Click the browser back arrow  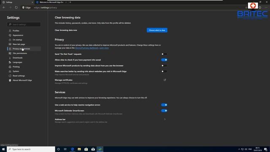click(x=4, y=8)
